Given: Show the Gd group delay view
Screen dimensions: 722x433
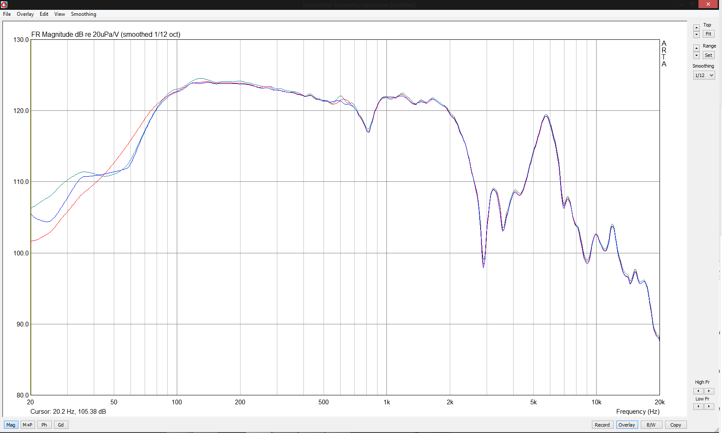Looking at the screenshot, I should [x=61, y=425].
